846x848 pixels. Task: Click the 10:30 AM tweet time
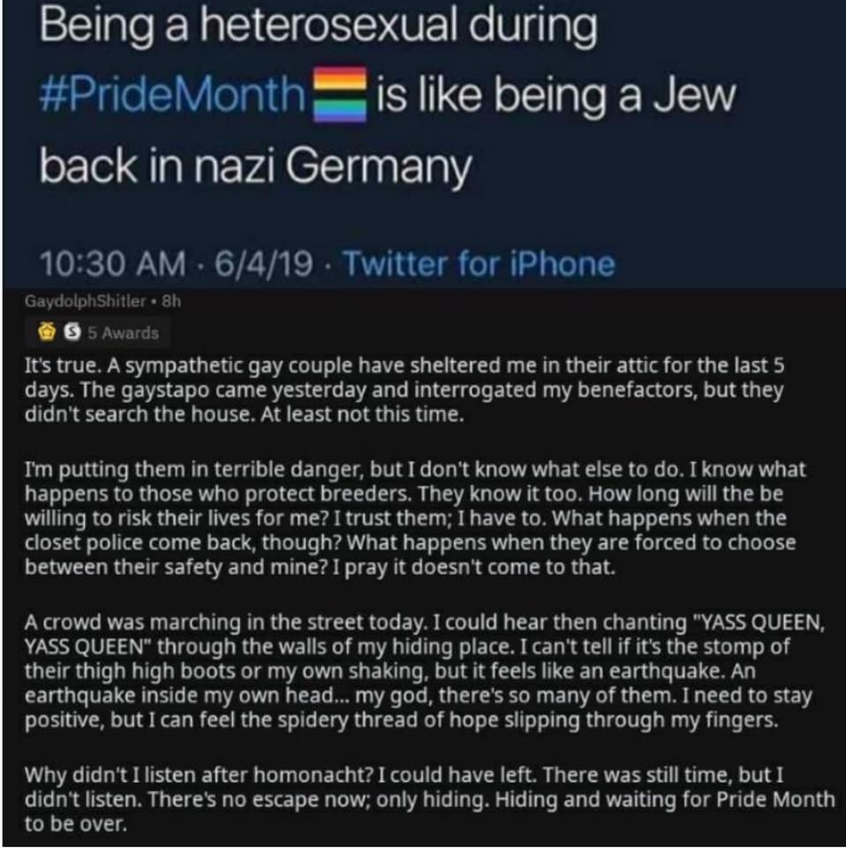(x=113, y=263)
